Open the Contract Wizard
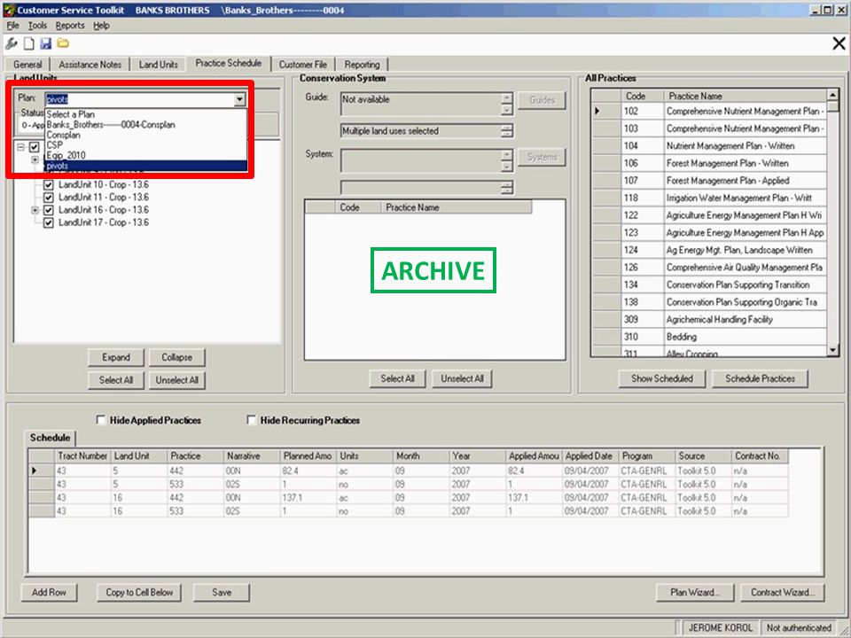851x638 pixels. pos(783,593)
